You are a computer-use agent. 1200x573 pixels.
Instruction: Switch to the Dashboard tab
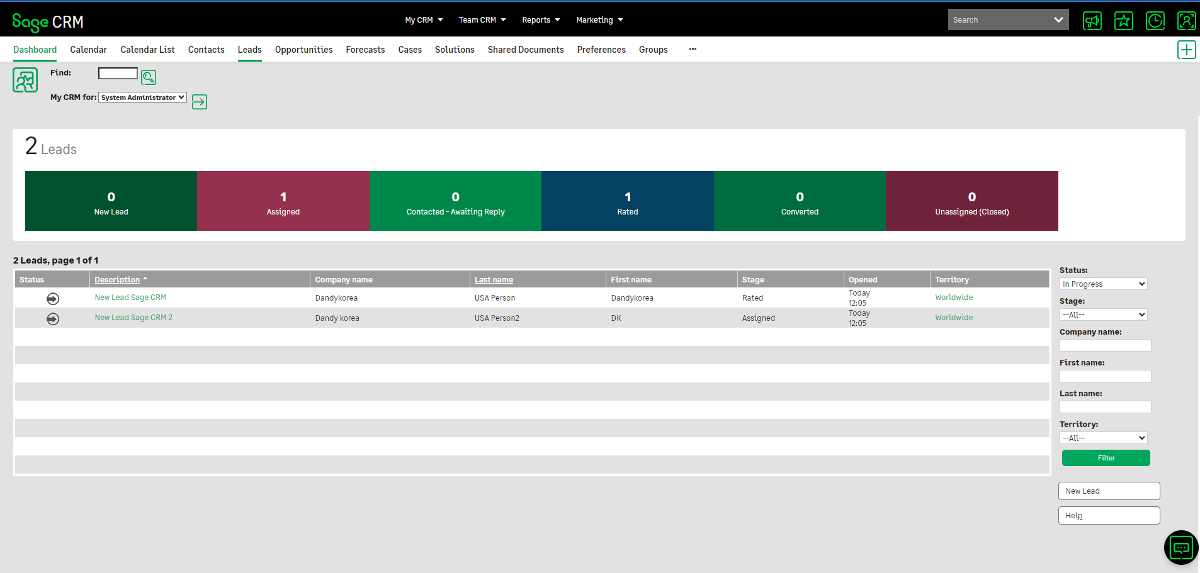35,50
